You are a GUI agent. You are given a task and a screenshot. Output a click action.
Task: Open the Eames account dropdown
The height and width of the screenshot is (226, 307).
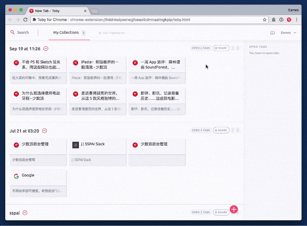click(x=289, y=33)
